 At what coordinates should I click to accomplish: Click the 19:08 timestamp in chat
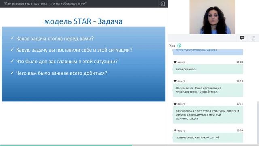pyautogui.click(x=240, y=62)
